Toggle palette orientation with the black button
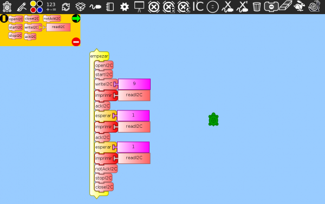The height and width of the screenshot is (204, 325). (x=4, y=18)
